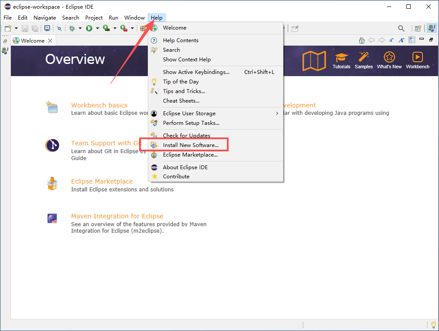The height and width of the screenshot is (331, 439).
Task: Select the Java perspective button
Action: [x=432, y=28]
